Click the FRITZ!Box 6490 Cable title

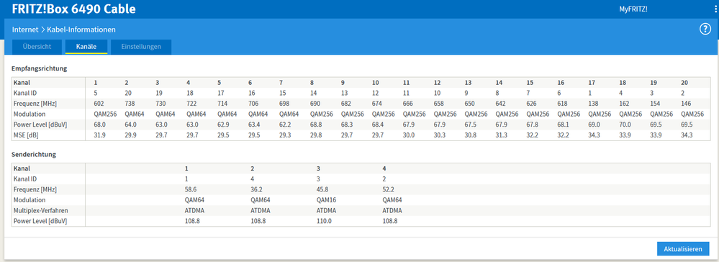[74, 9]
